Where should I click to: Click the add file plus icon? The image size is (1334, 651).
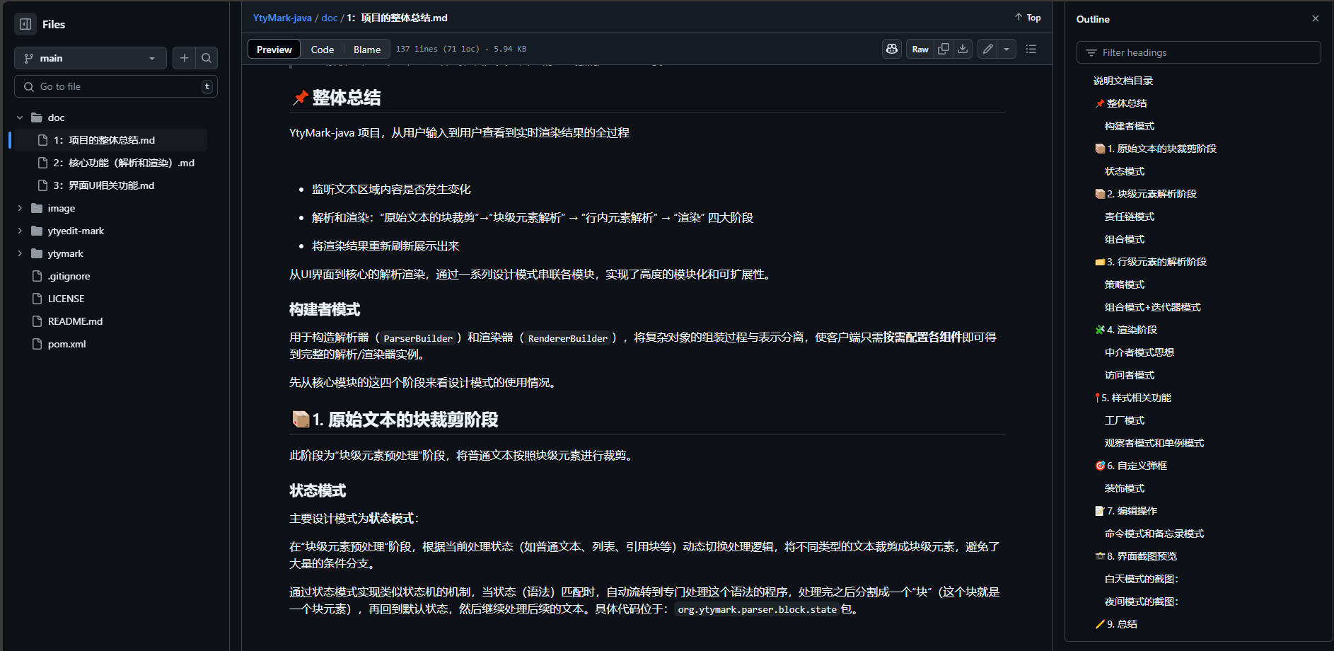tap(184, 58)
